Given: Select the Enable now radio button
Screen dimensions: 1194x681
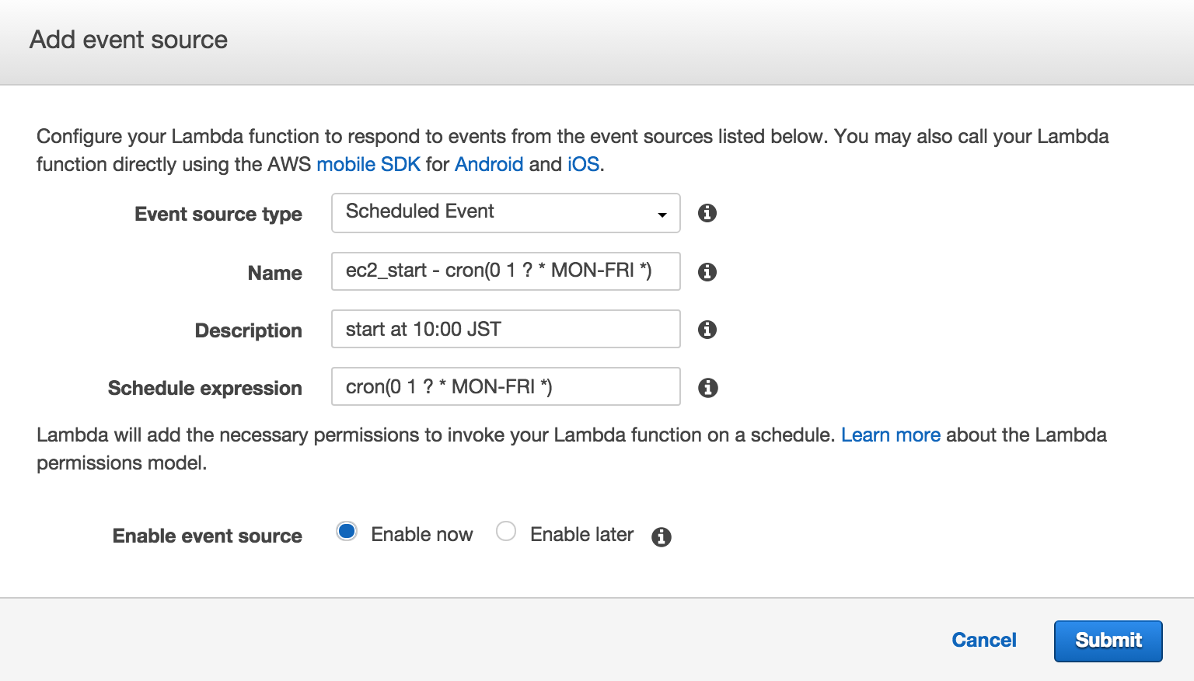Looking at the screenshot, I should click(347, 532).
